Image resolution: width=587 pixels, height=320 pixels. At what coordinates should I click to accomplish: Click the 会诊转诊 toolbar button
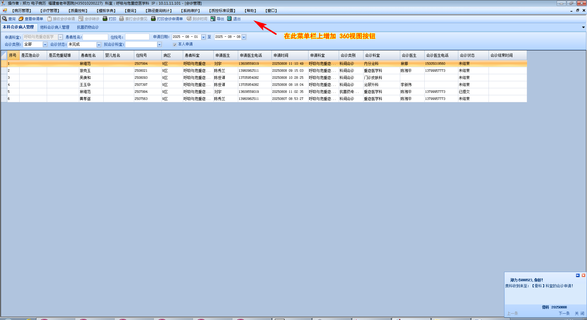click(89, 19)
